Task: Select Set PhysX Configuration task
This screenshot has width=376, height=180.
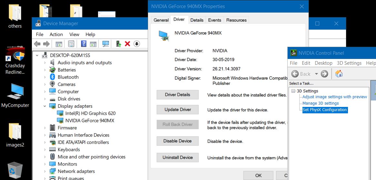Action: point(325,109)
